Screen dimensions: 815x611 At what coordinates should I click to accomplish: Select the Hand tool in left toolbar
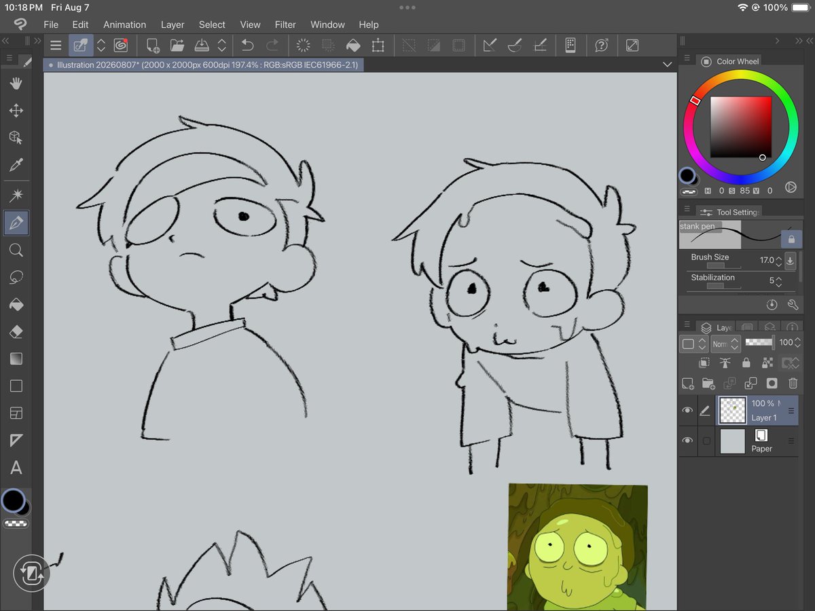coord(16,83)
